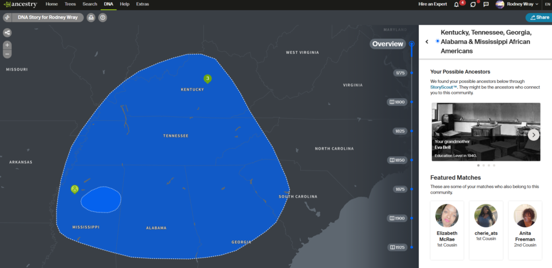Image resolution: width=552 pixels, height=268 pixels.
Task: Click the green pin marked 3 in Kentucky
Action: [x=208, y=79]
